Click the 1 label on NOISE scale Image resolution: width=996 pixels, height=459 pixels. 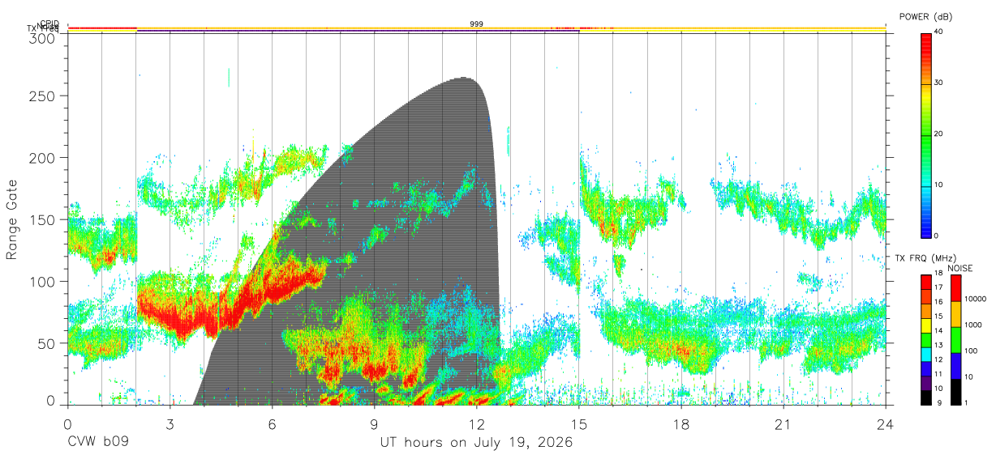click(x=966, y=402)
